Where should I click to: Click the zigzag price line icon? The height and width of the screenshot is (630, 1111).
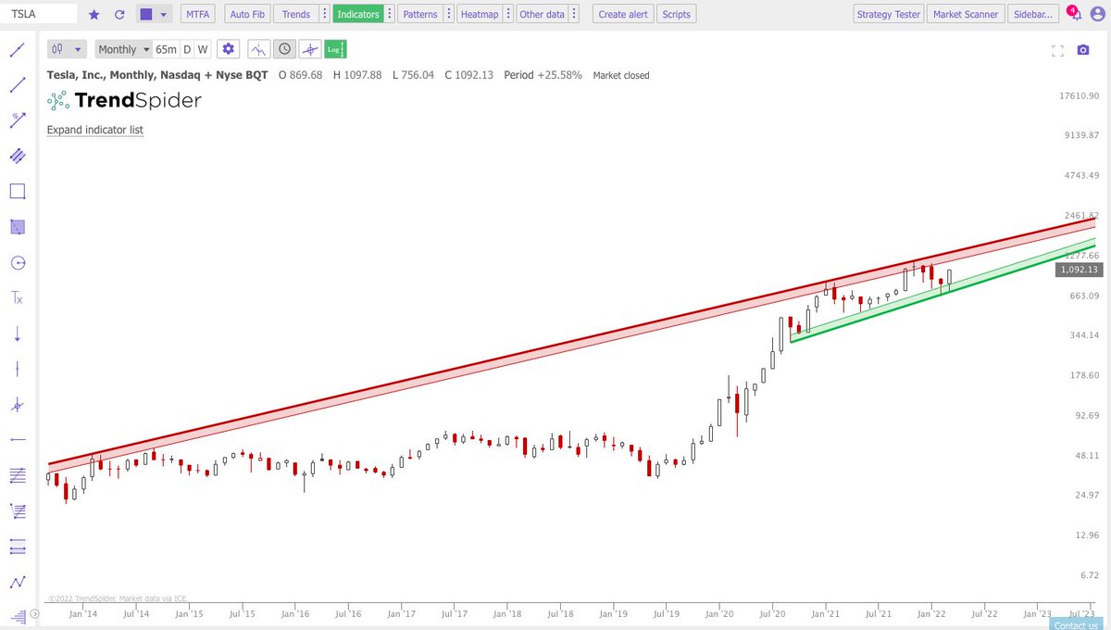(x=258, y=49)
